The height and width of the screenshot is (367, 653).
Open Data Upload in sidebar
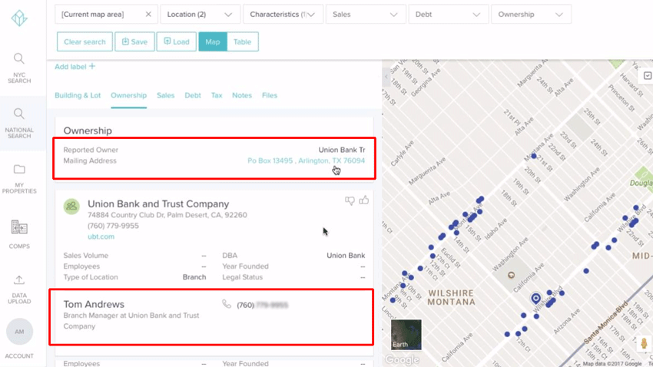[19, 289]
